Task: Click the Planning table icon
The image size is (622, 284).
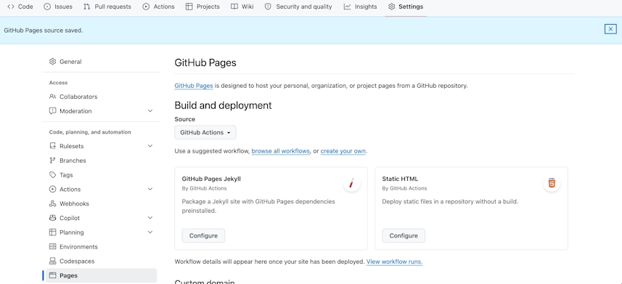Action: (52, 232)
